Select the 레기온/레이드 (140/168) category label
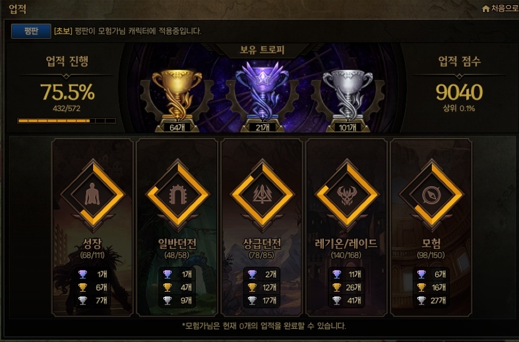 (x=346, y=248)
